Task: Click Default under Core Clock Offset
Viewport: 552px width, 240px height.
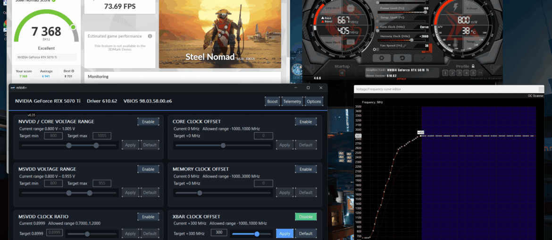Action: (x=306, y=145)
